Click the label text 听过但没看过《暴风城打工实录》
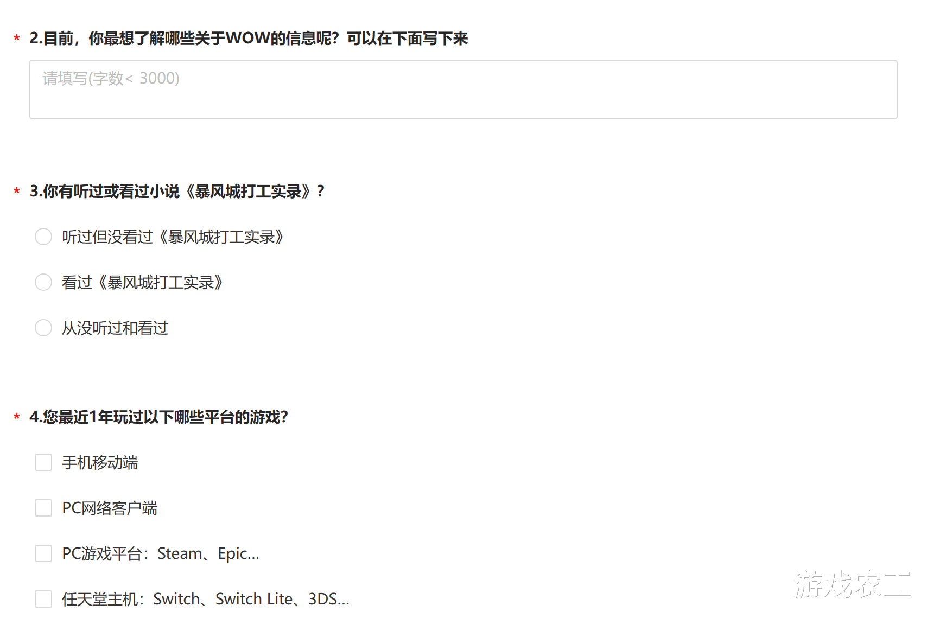The width and height of the screenshot is (927, 618). click(x=173, y=237)
